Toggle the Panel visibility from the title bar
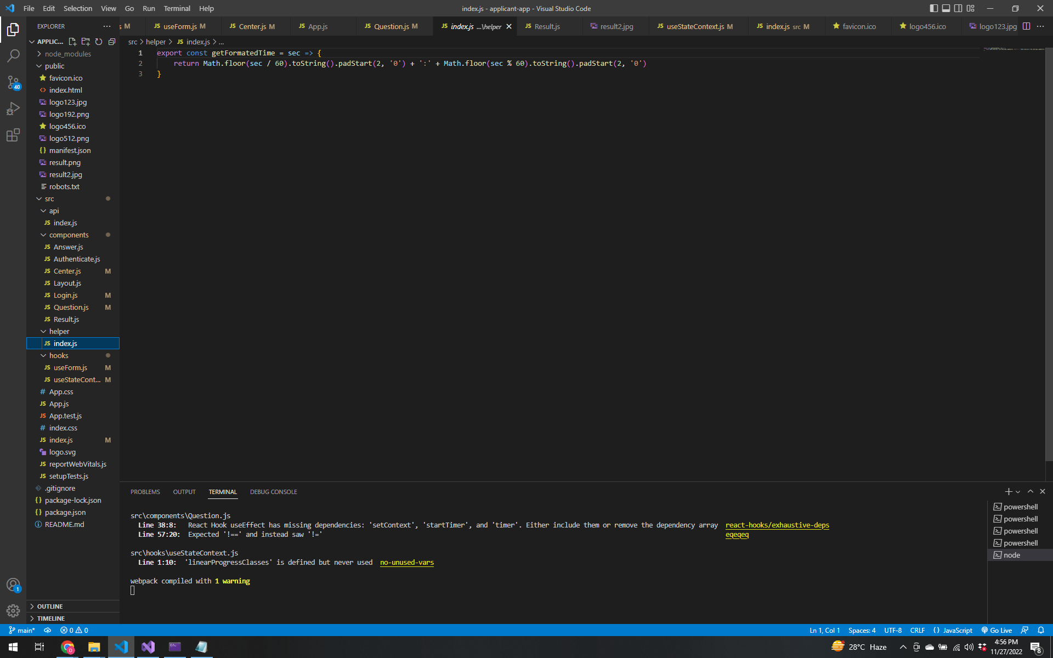 (946, 8)
